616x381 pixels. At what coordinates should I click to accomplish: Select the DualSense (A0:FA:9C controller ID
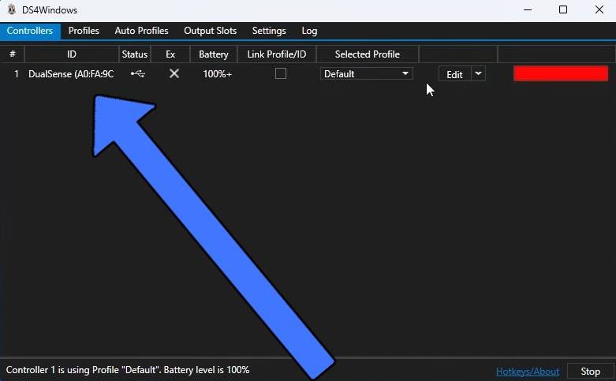(71, 74)
